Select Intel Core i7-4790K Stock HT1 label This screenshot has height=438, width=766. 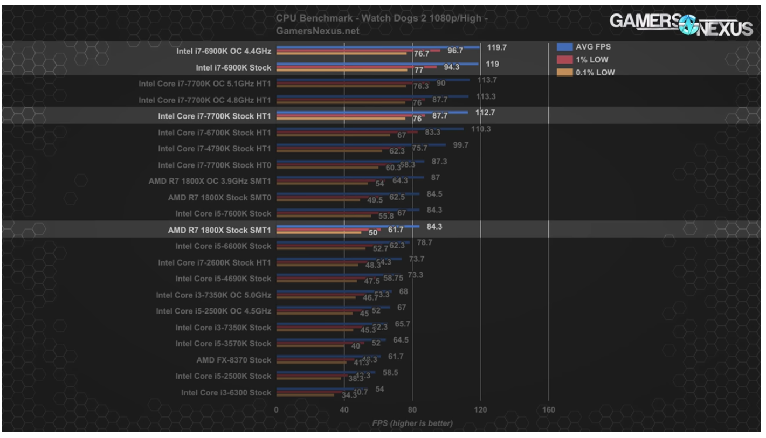[215, 149]
